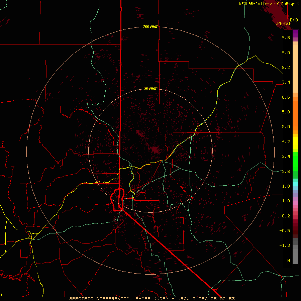This screenshot has width=301, height=301.
Task: Click the 8.2 value on the color scale
Action: 286,67
